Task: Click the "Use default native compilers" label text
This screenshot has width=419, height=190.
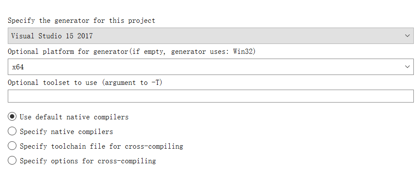Action: point(74,117)
